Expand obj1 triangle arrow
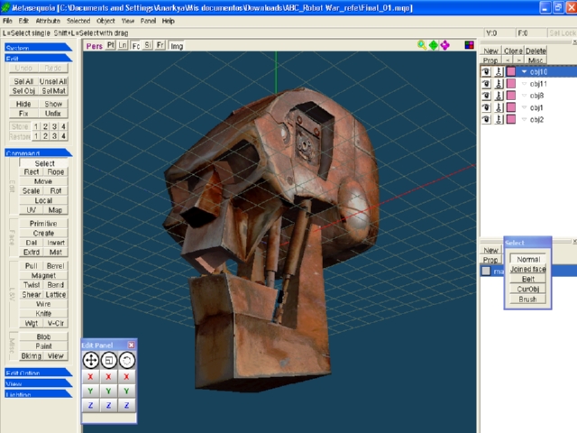This screenshot has width=577, height=433. [525, 108]
